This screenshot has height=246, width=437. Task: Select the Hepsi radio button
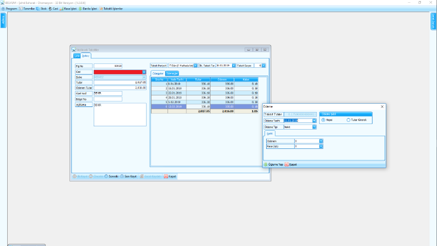[323, 120]
